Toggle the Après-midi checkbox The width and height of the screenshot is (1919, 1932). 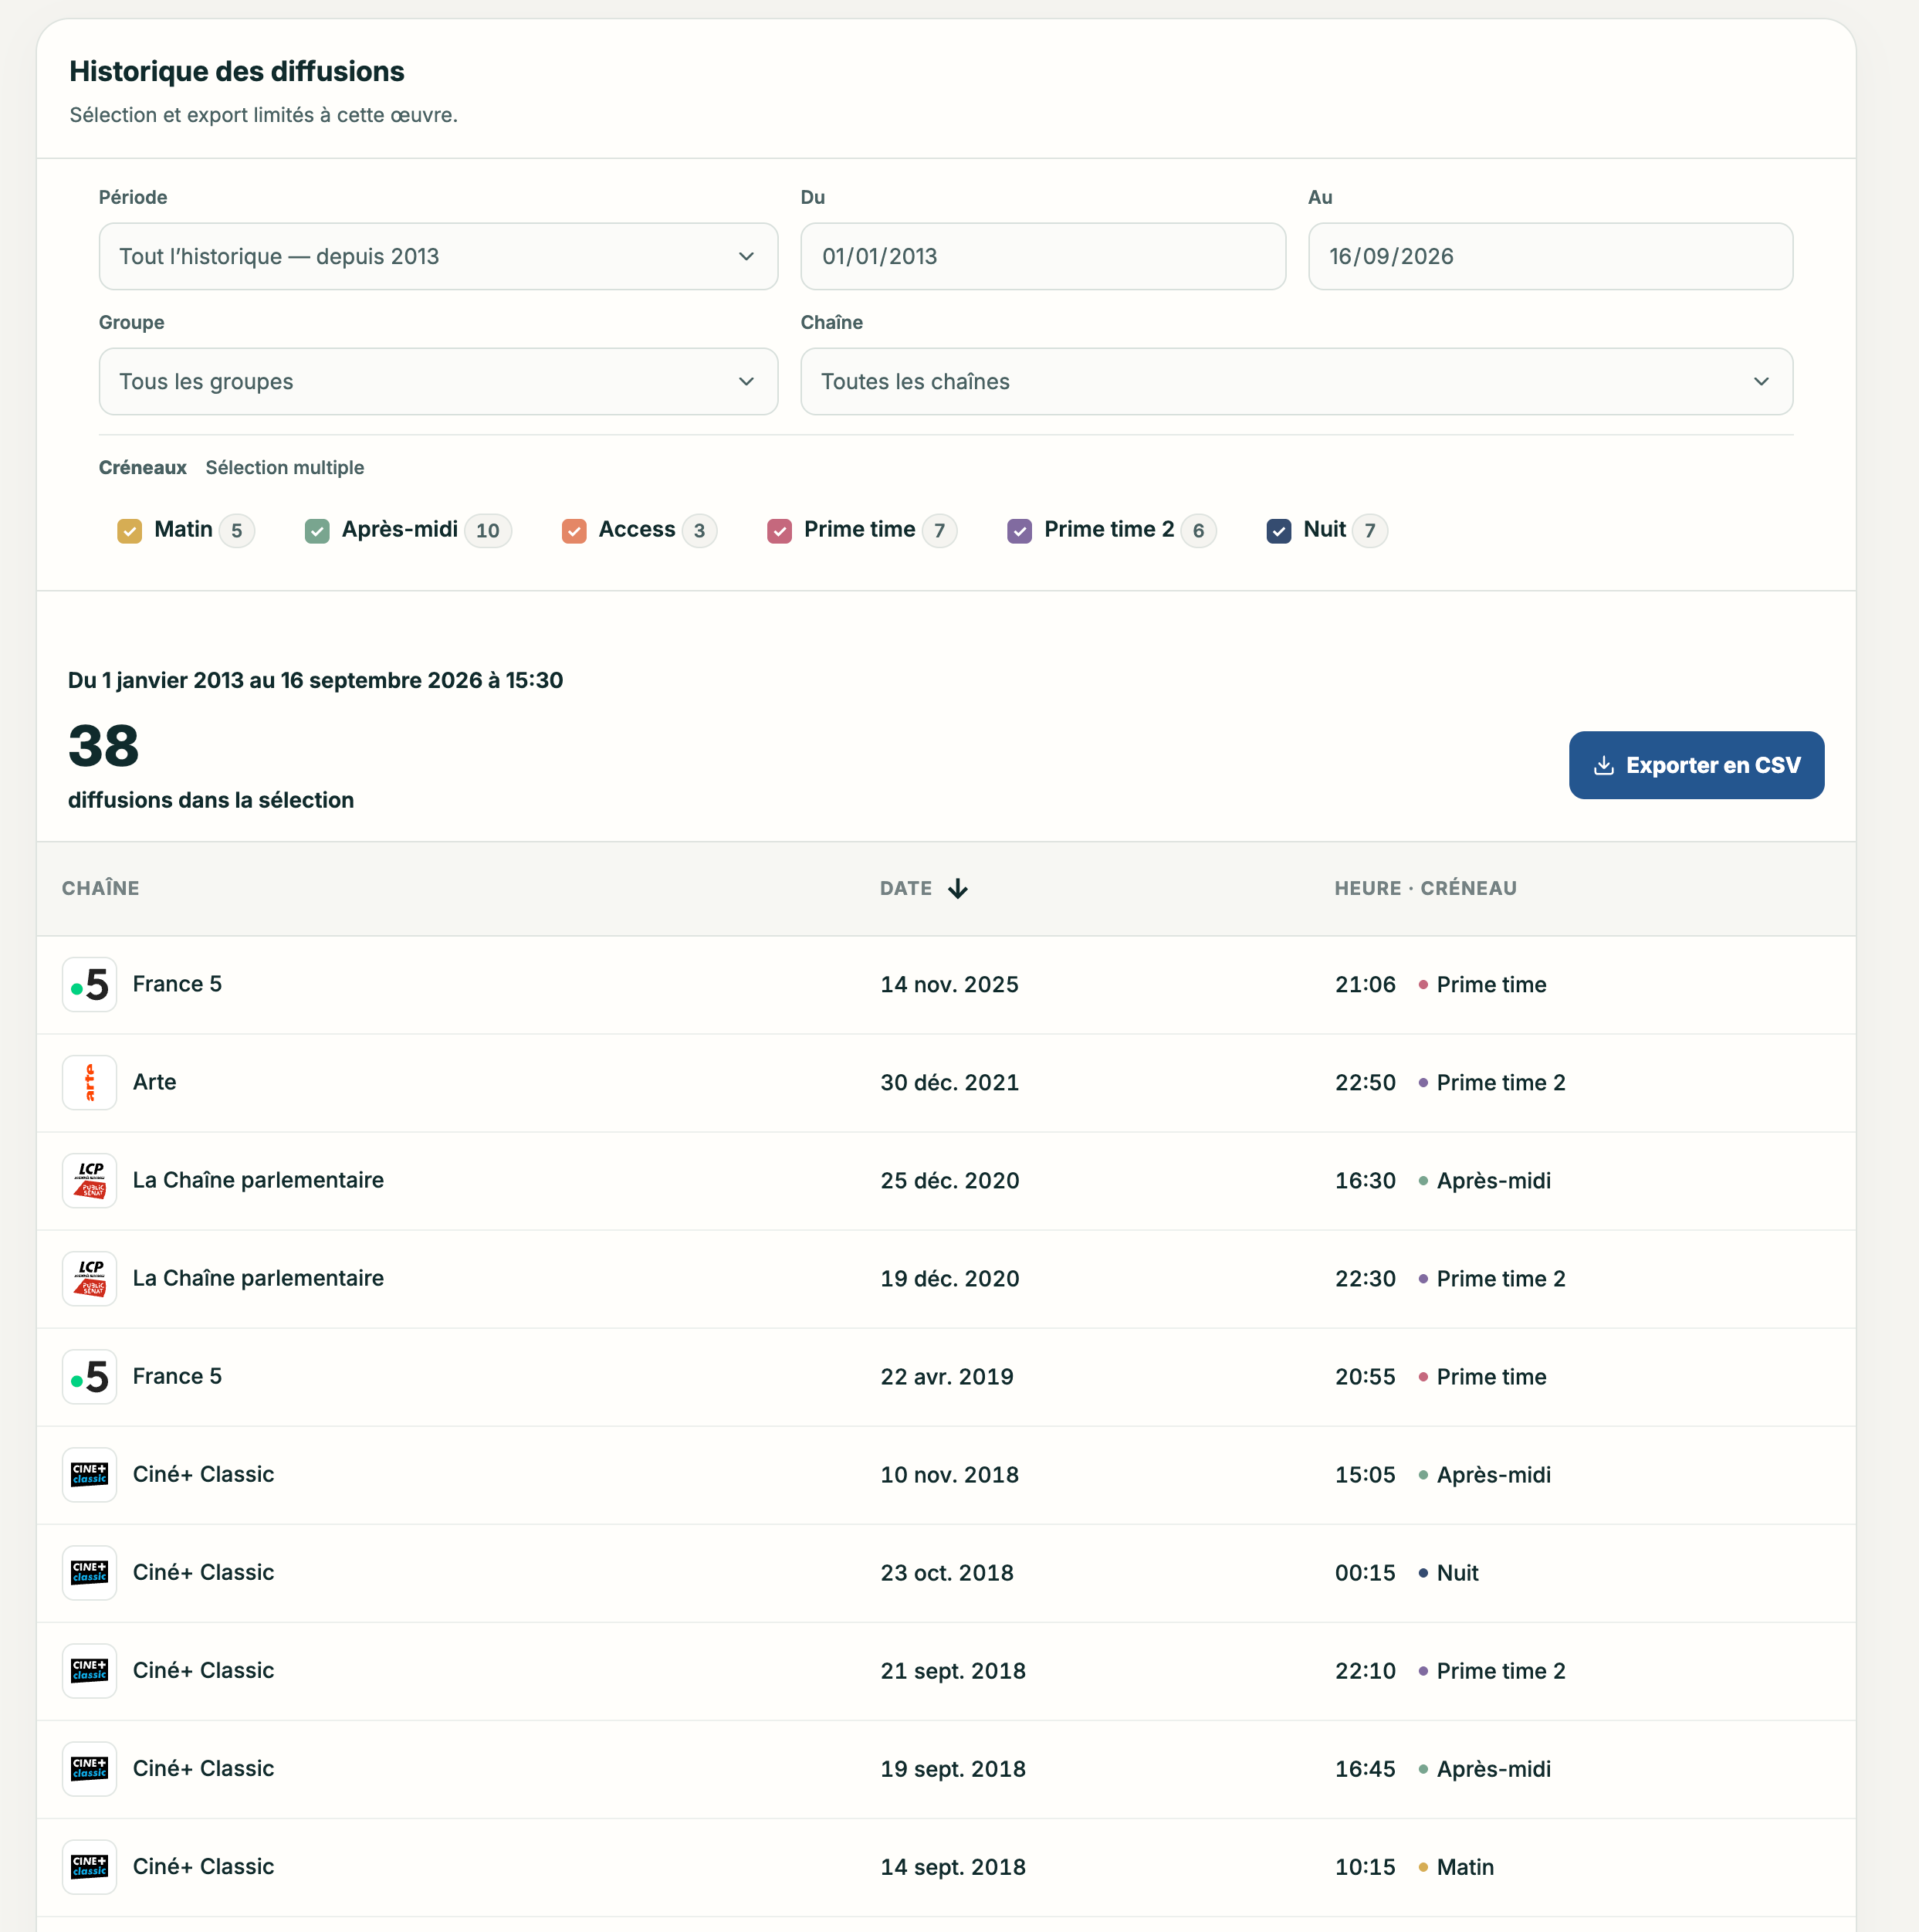point(316,531)
